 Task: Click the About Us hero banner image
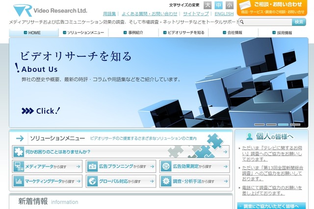point(158,82)
